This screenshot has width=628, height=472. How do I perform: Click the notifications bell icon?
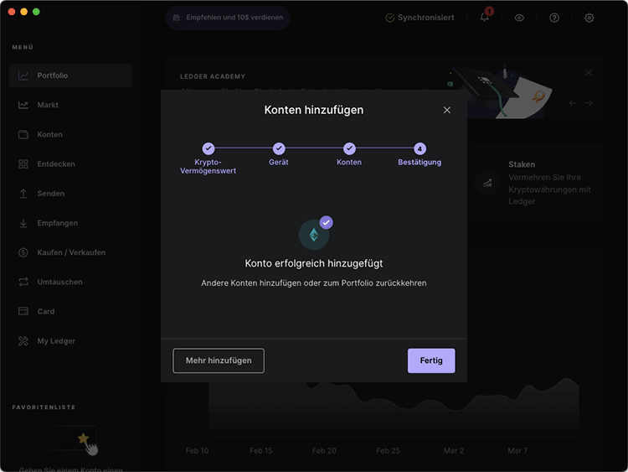[x=484, y=18]
